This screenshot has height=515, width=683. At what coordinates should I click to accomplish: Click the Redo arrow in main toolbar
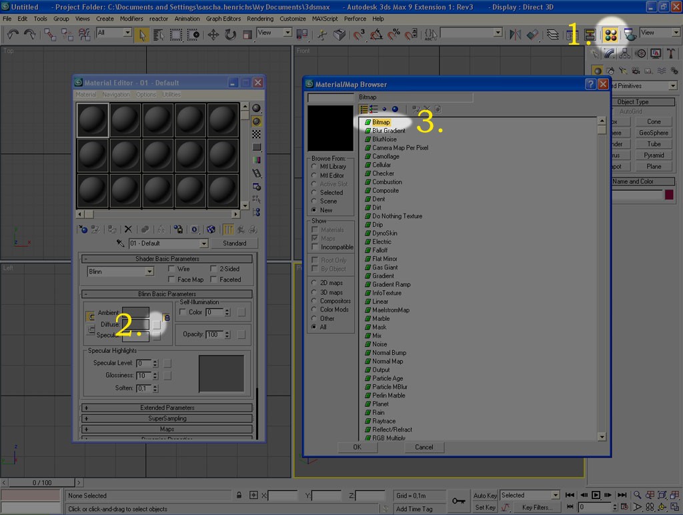tap(29, 35)
